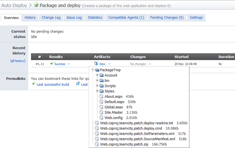235x148 pixels.
Task: Open Web.csproj.teamcity.patch.deploy-readme.txt
Action: pyautogui.click(x=136, y=123)
